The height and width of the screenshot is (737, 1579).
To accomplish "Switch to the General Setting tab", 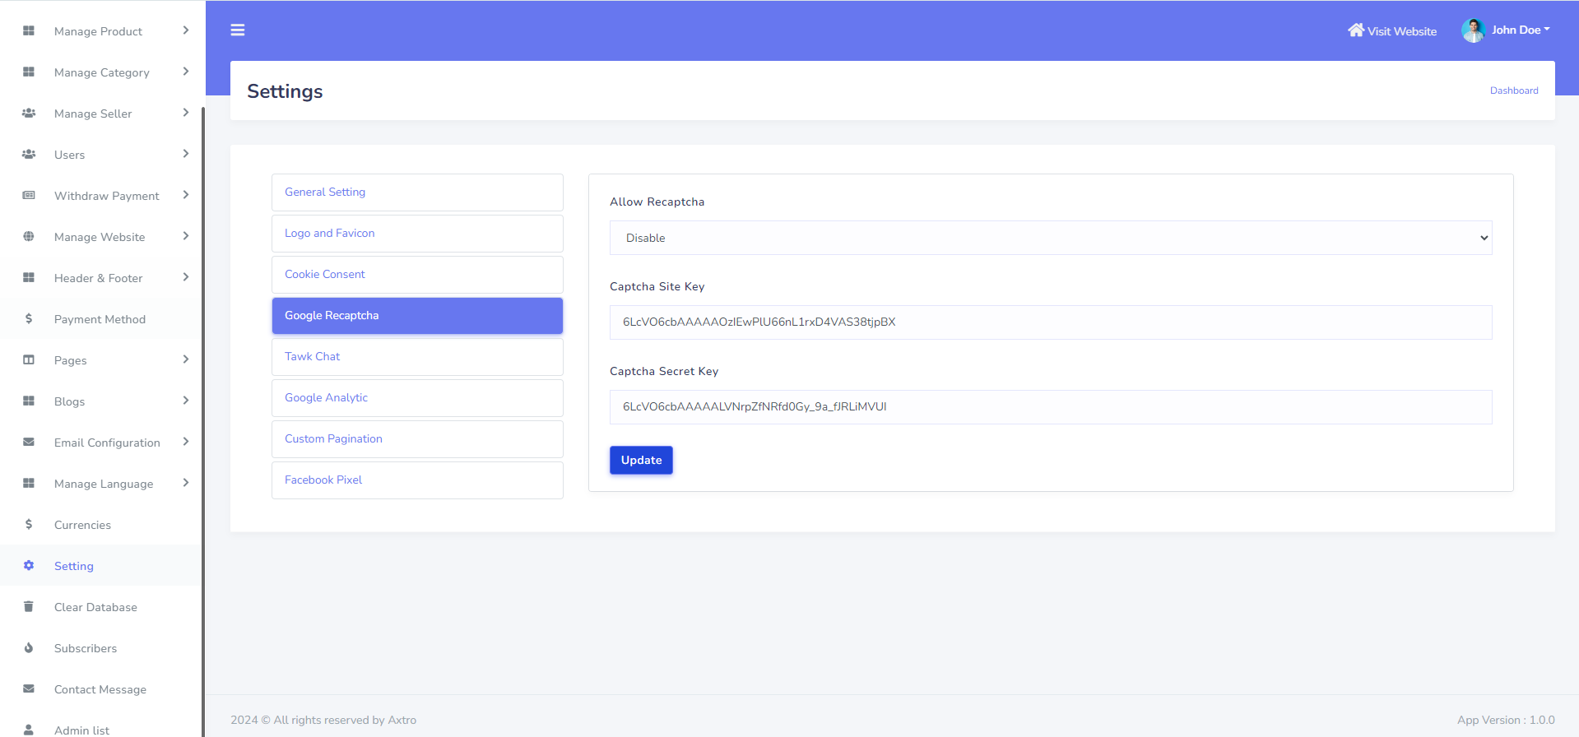I will [x=417, y=192].
